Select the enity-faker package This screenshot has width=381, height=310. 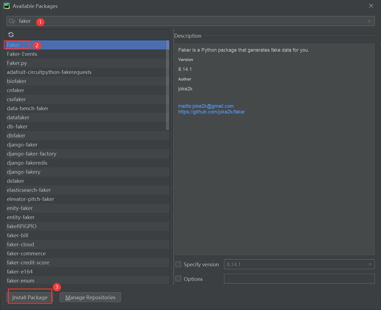point(87,208)
